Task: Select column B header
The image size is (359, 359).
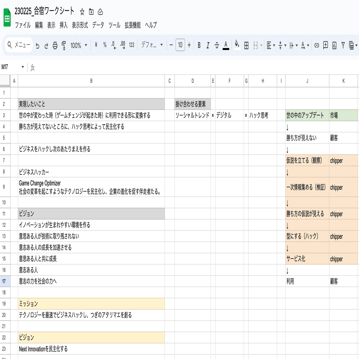Action: [91, 81]
